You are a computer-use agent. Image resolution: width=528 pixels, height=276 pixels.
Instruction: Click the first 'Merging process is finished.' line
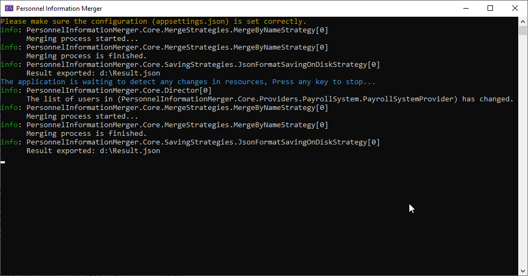[86, 56]
